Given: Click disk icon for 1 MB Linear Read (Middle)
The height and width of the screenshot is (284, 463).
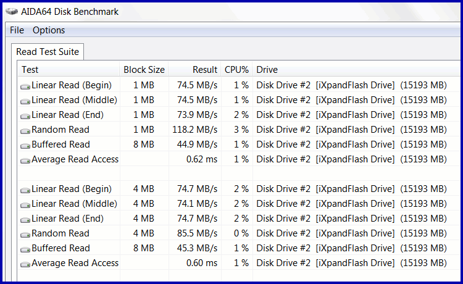Looking at the screenshot, I should click(25, 101).
